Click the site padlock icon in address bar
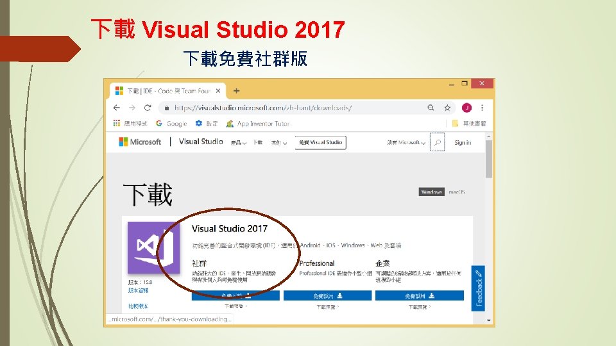 [x=167, y=108]
